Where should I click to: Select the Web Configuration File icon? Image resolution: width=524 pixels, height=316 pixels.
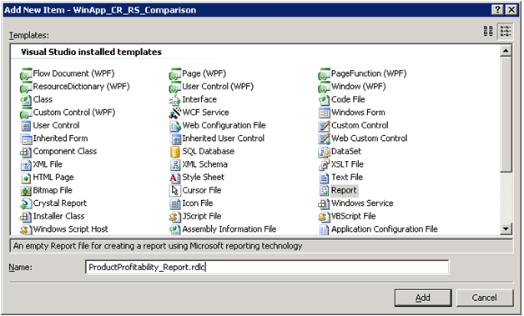174,126
